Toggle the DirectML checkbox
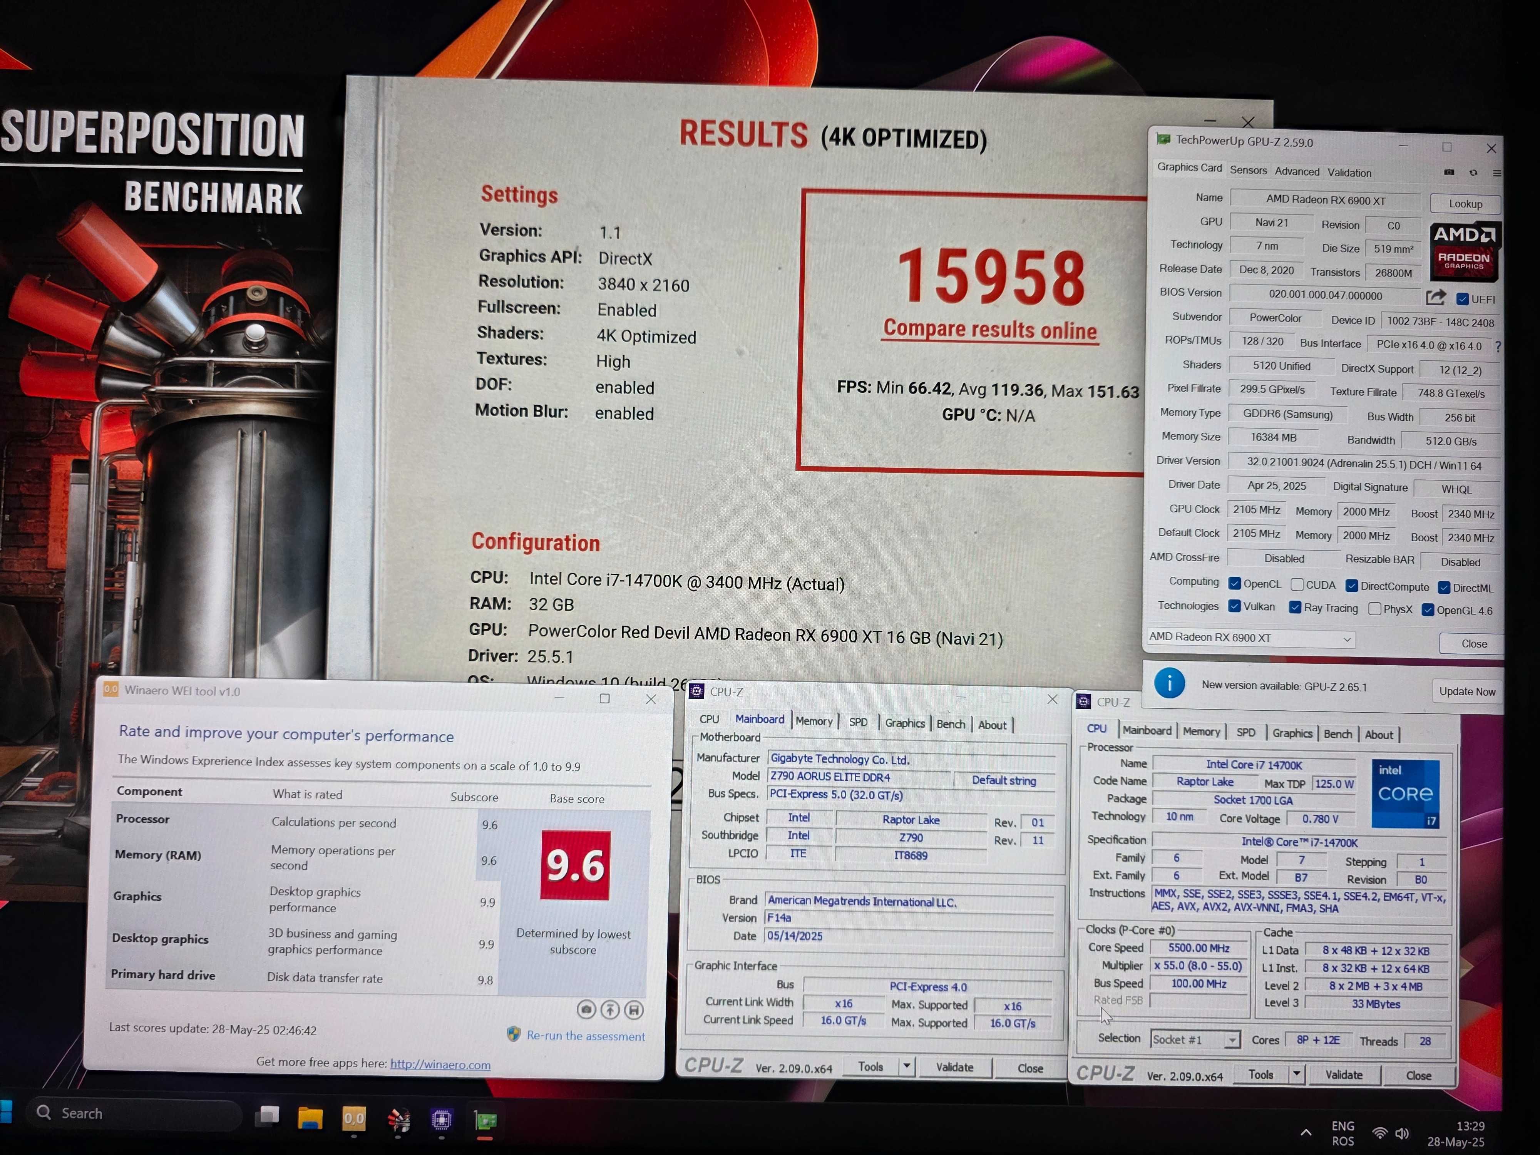Image resolution: width=1540 pixels, height=1155 pixels. click(x=1444, y=587)
